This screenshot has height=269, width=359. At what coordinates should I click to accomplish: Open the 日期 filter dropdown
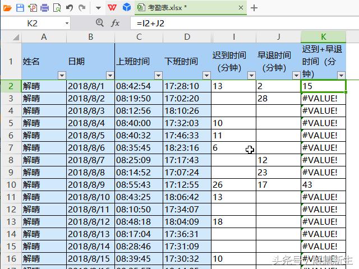[x=110, y=75]
